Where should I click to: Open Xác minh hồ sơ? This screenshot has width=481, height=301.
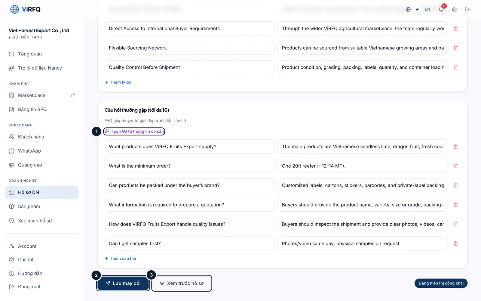click(x=42, y=221)
